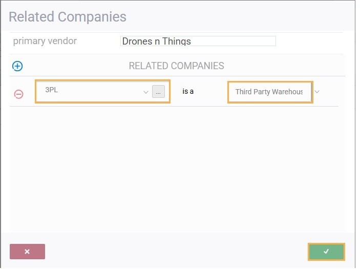Click the Related Companies dialog title

pyautogui.click(x=68, y=17)
